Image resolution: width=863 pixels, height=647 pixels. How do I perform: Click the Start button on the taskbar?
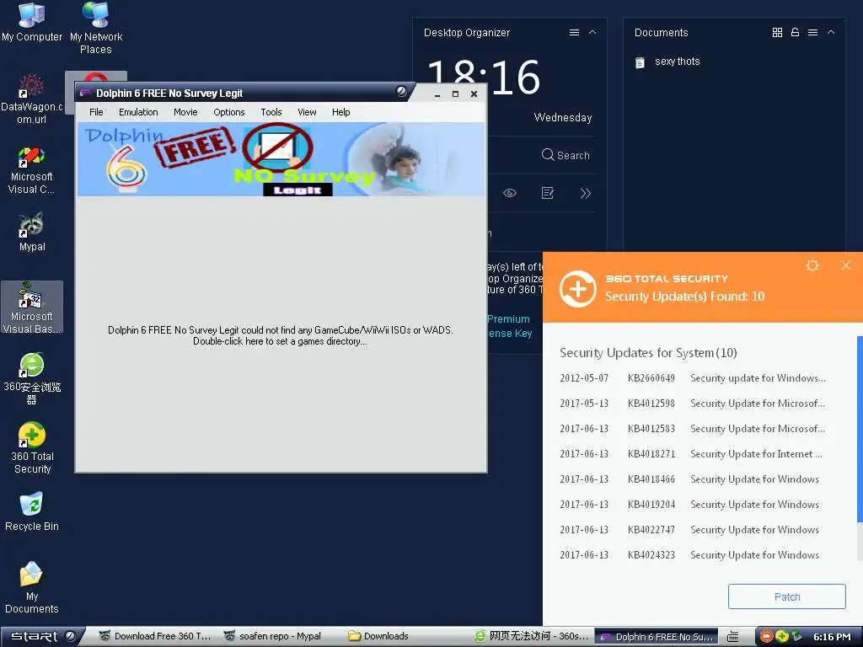[43, 637]
